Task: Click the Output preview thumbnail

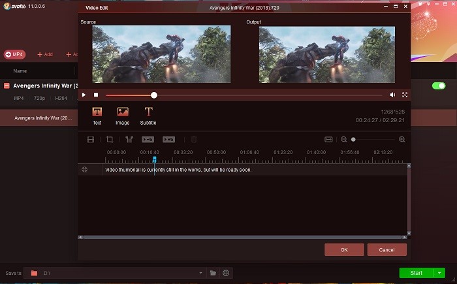Action: 327,55
